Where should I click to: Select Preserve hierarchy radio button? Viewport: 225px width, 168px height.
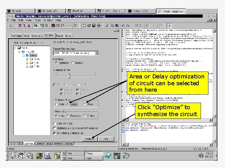[68, 116]
